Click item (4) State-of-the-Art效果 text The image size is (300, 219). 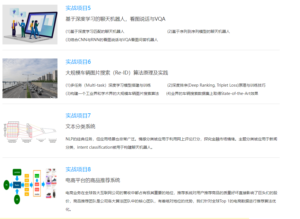tap(212, 94)
